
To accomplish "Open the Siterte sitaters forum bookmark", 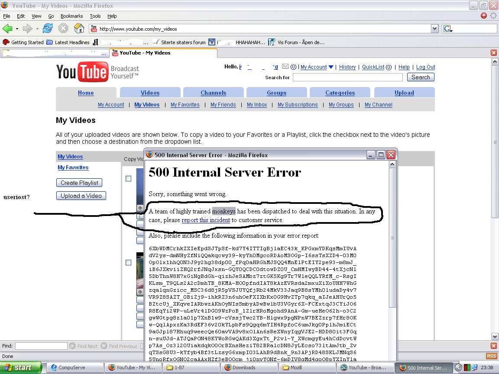I will [x=179, y=42].
